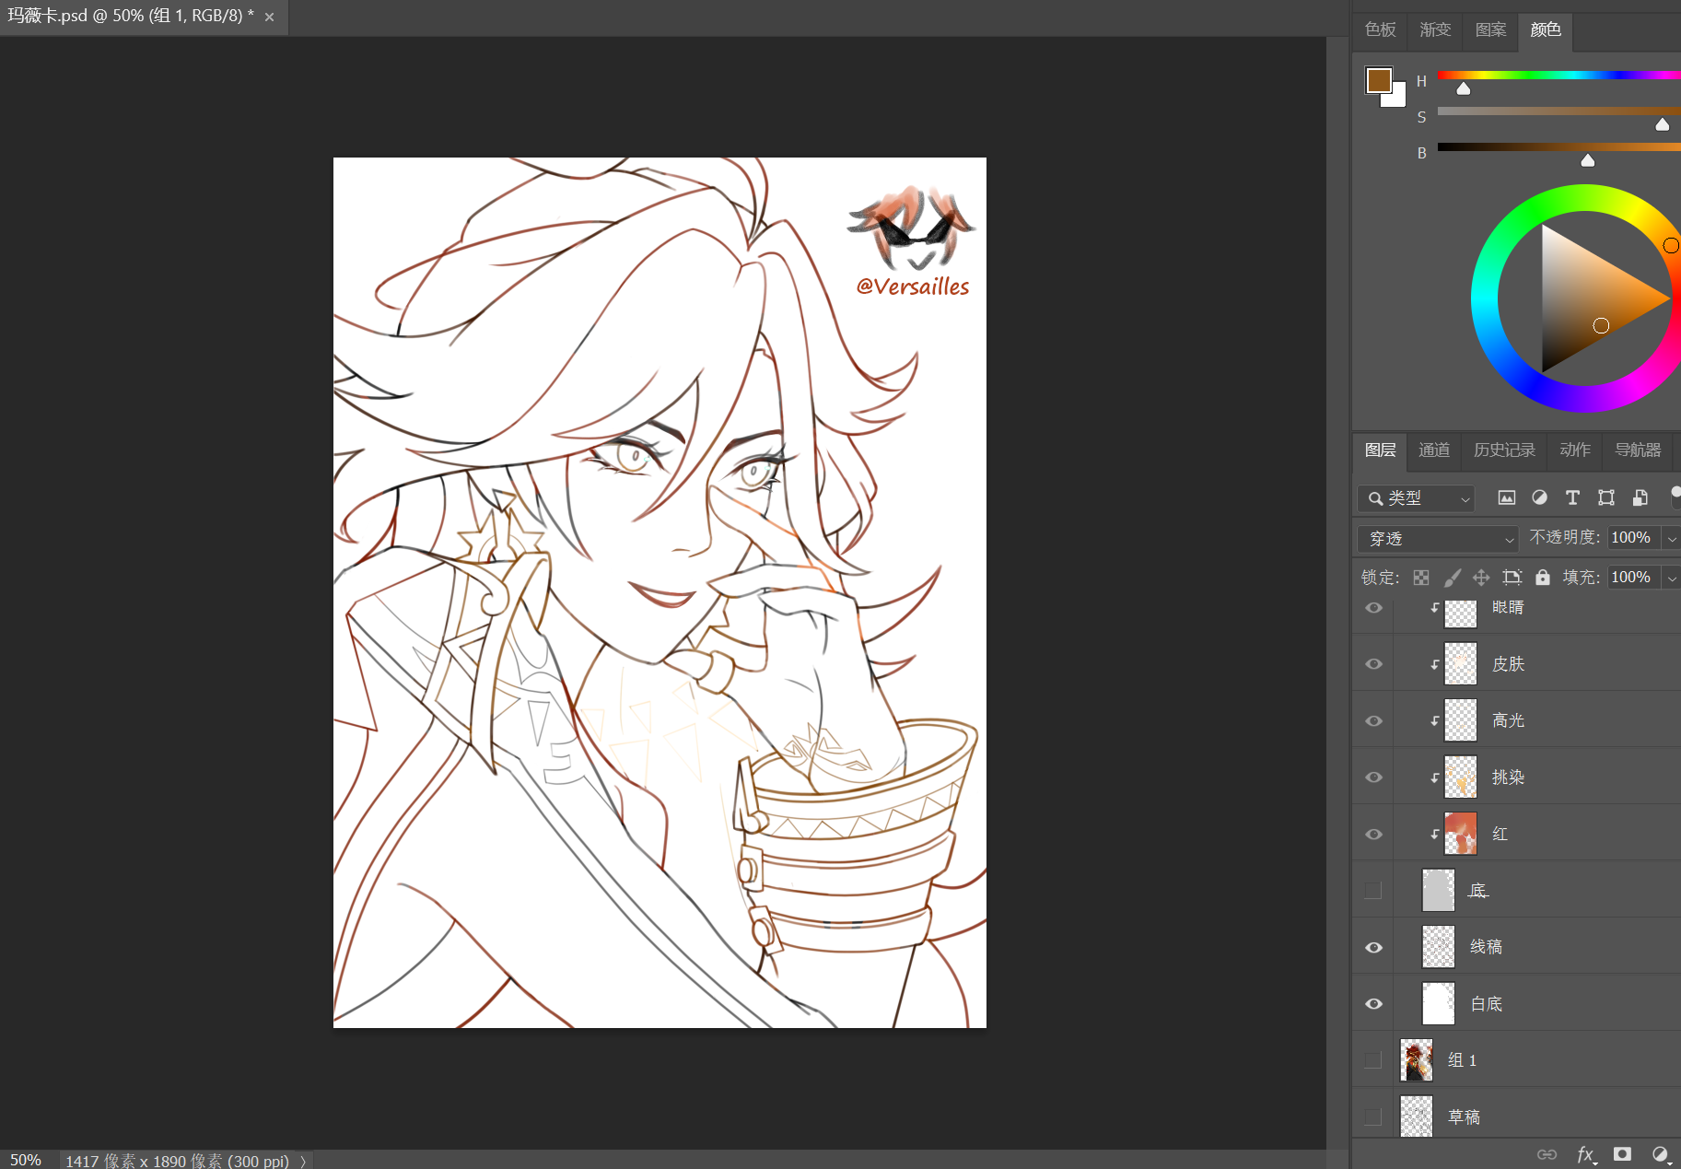The image size is (1681, 1169).
Task: Filter layers by smart object icon
Action: tap(1640, 497)
